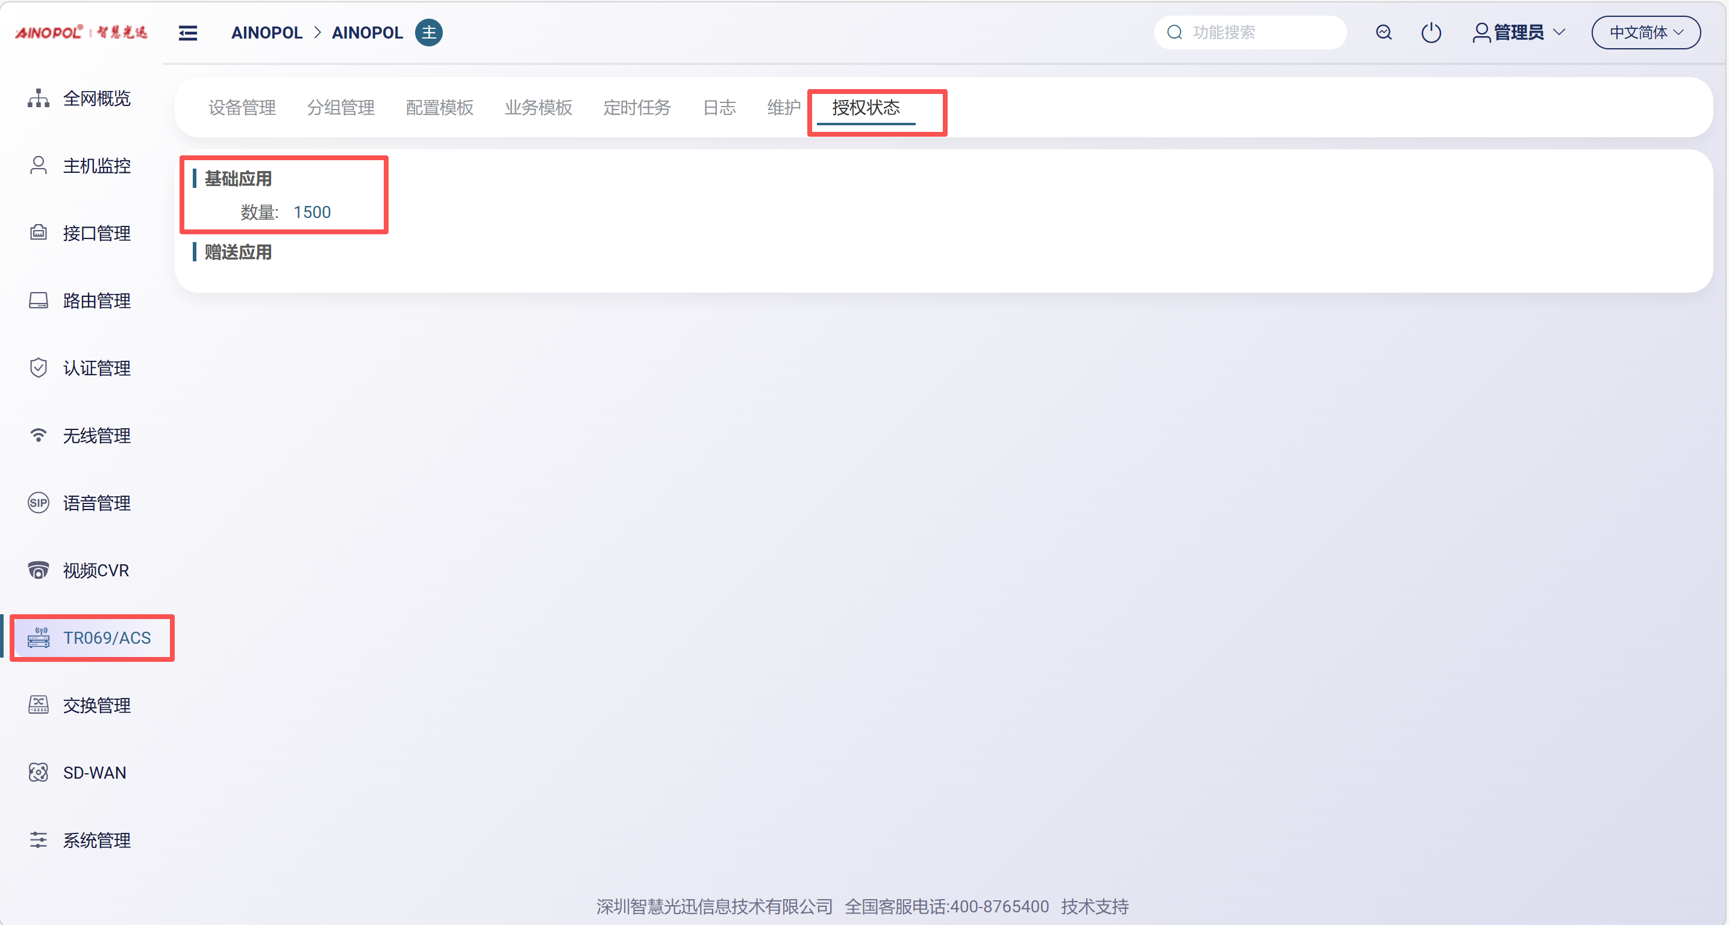Click the 无线管理 Wi-Fi icon
Image resolution: width=1729 pixels, height=925 pixels.
[39, 436]
